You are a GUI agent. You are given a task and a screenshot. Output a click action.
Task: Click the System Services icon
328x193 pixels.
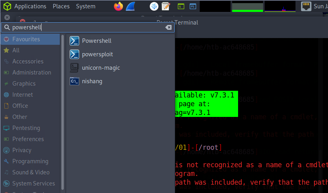(x=6, y=183)
